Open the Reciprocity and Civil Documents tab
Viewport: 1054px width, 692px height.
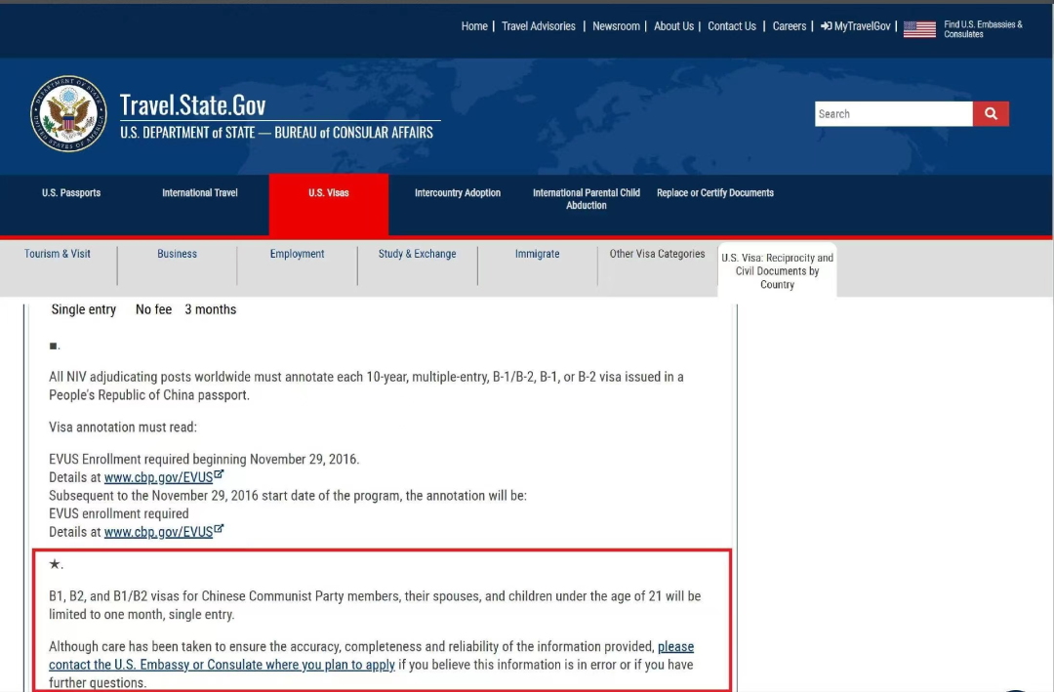777,270
